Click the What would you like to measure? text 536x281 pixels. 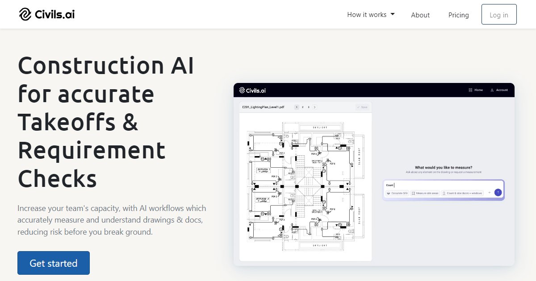click(444, 168)
